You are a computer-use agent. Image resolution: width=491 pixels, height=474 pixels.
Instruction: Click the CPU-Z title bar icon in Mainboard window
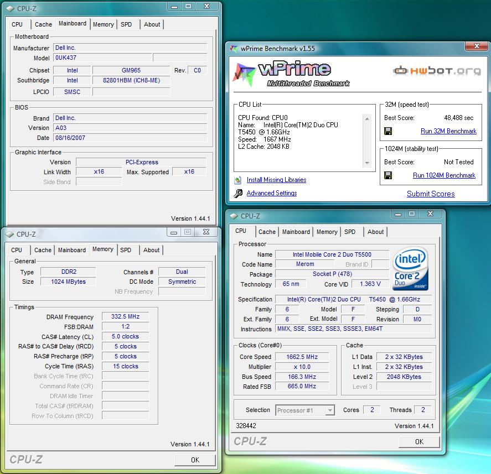point(10,8)
